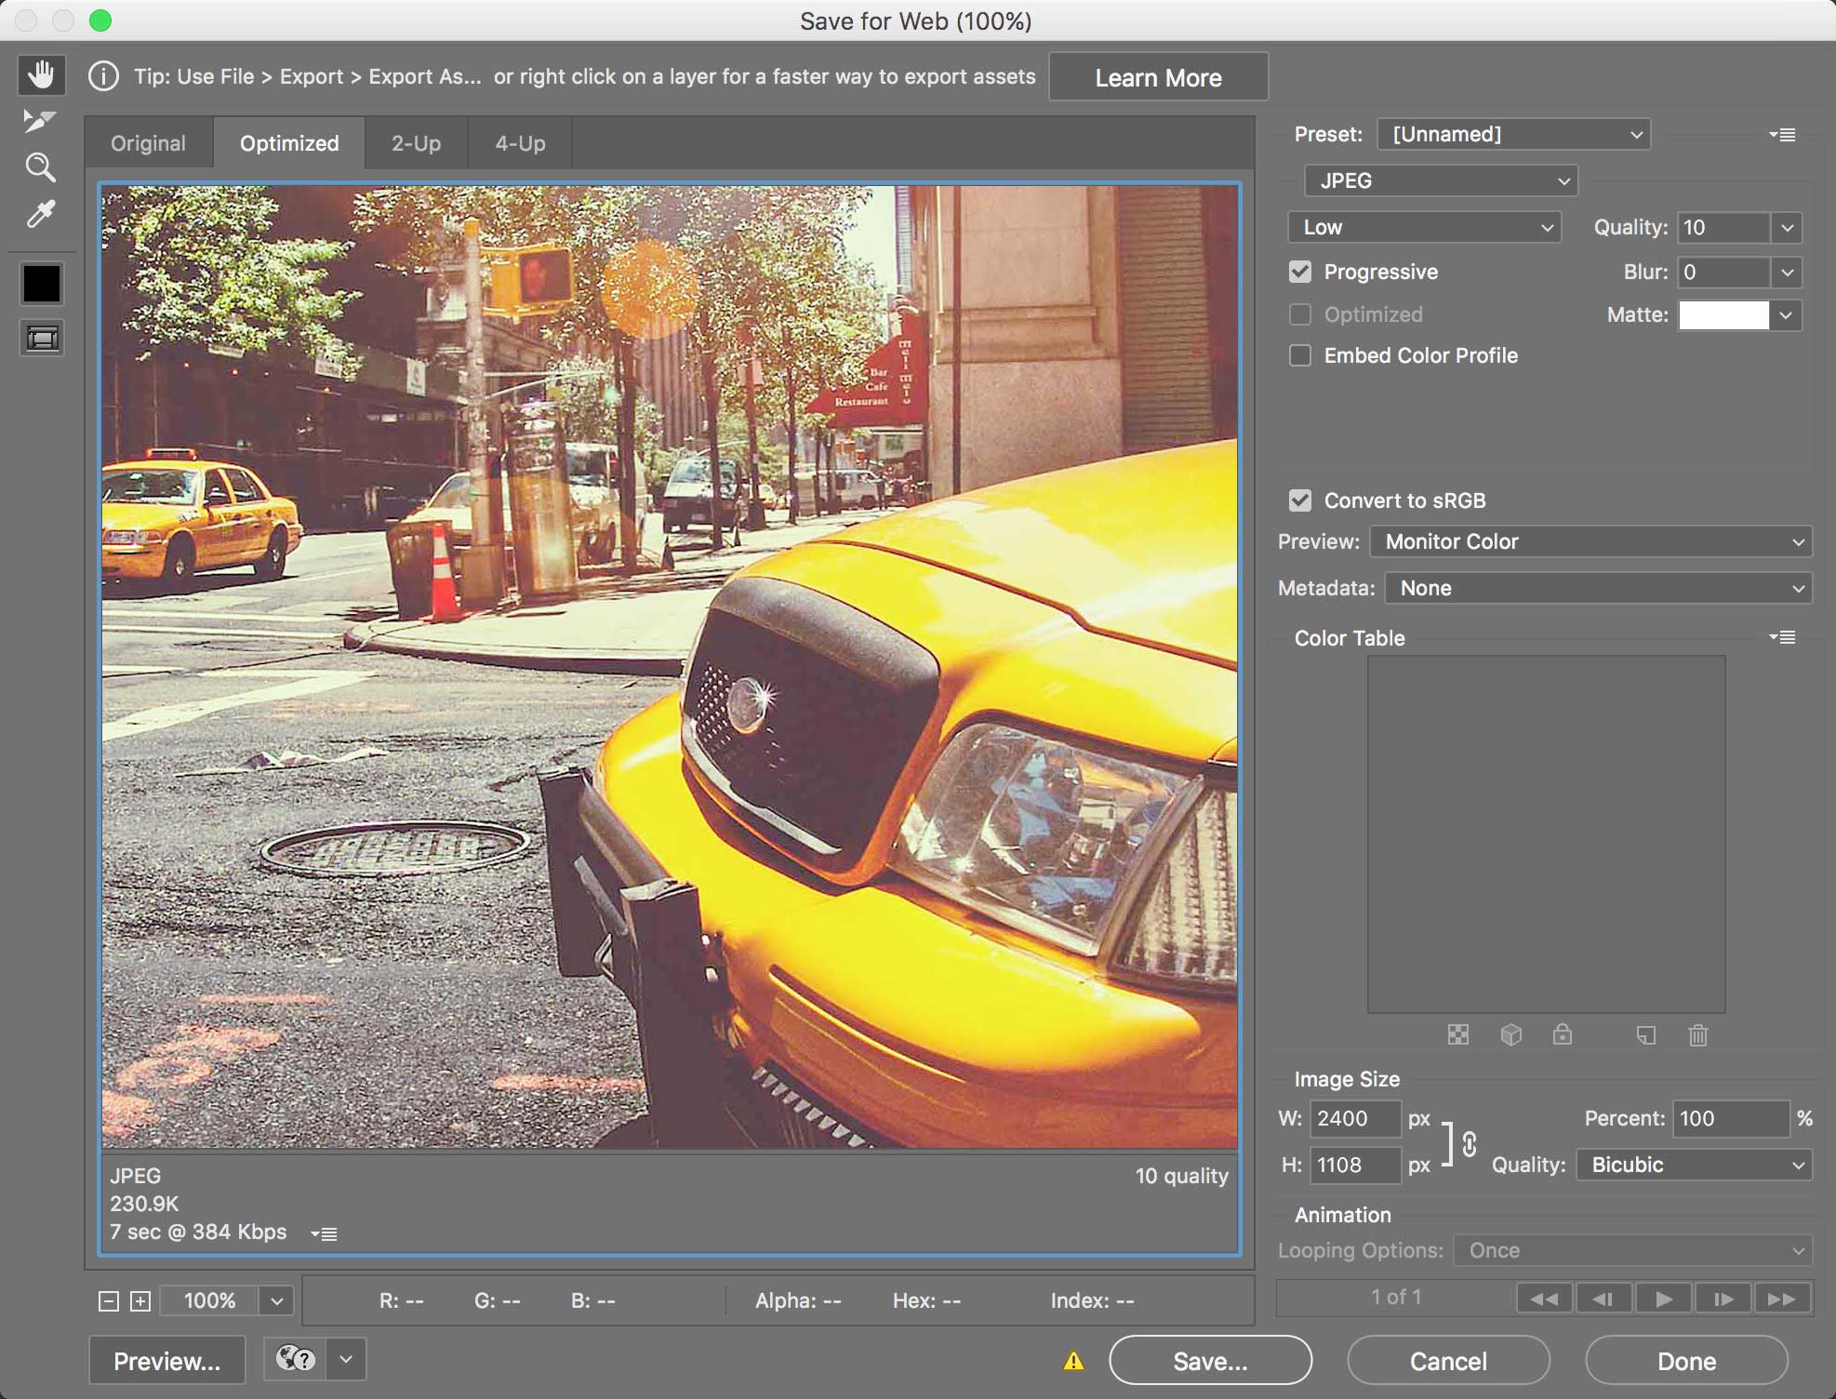Image resolution: width=1836 pixels, height=1399 pixels.
Task: Enable Embed Color Profile
Action: (x=1300, y=355)
